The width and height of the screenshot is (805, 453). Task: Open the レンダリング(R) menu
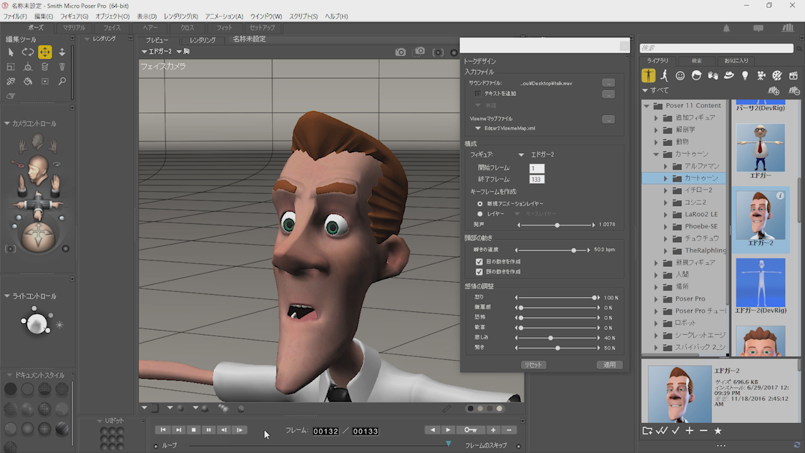180,16
